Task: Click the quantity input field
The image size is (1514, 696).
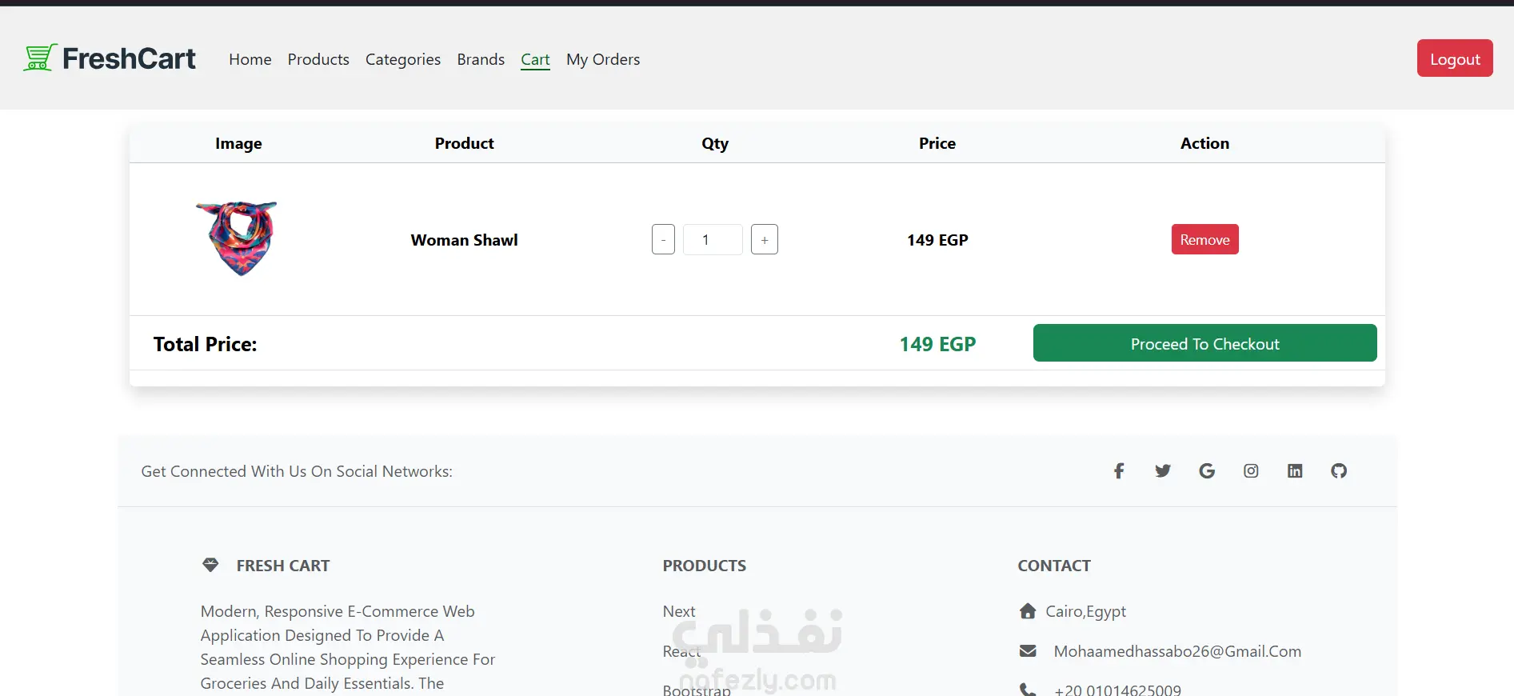Action: coord(713,239)
